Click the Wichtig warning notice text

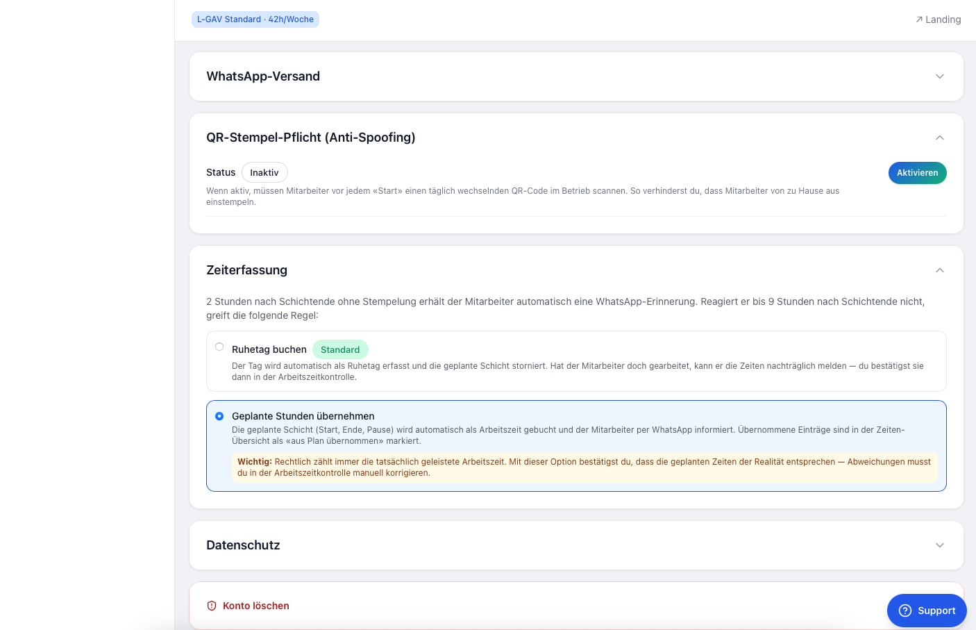pos(584,467)
